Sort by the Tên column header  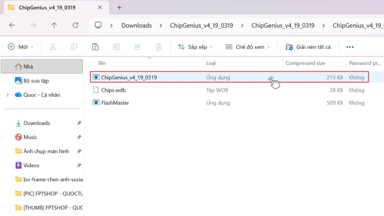click(102, 63)
